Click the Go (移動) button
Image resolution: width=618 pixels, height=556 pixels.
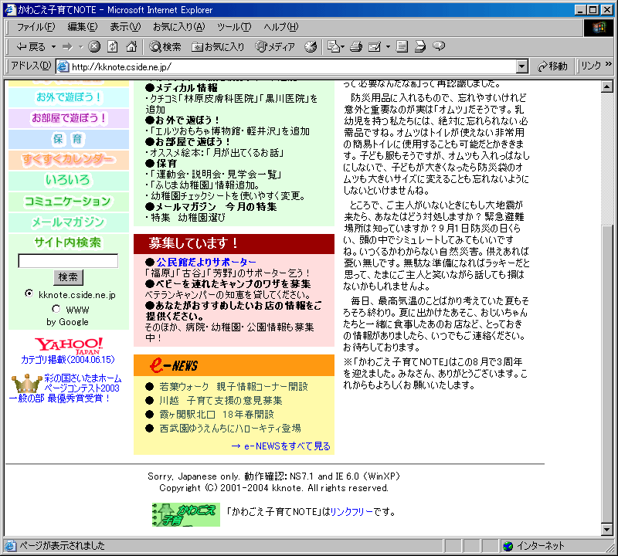point(552,66)
